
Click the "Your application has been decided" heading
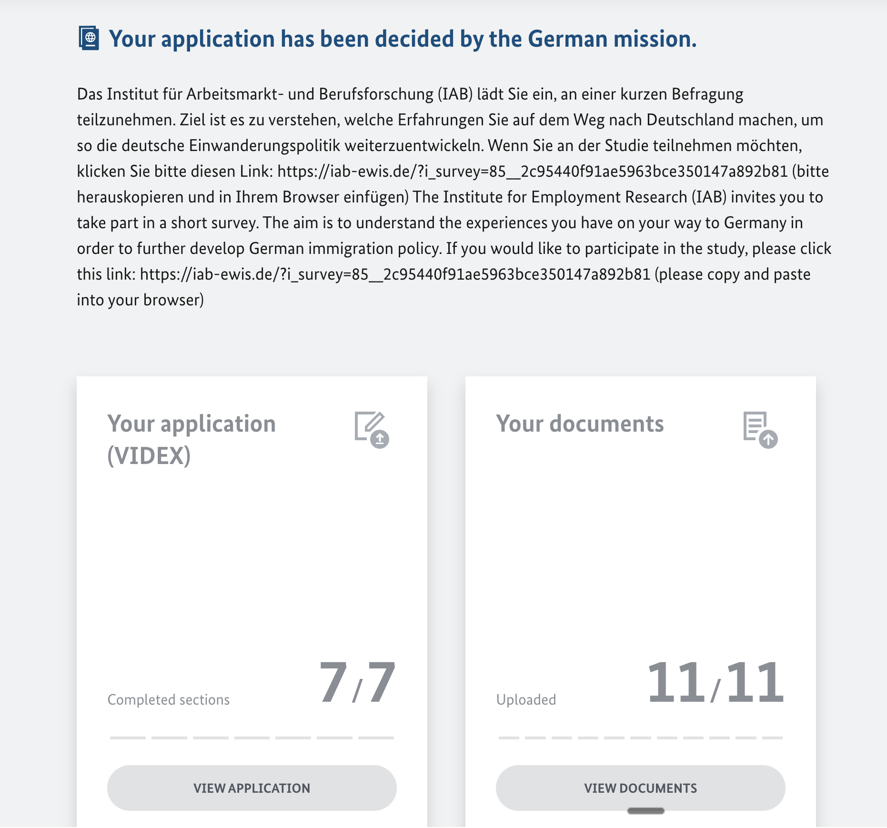point(402,39)
